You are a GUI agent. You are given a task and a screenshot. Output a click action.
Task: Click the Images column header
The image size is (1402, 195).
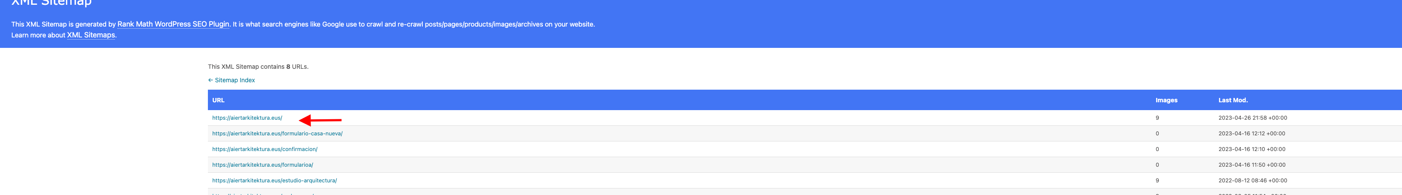(1166, 100)
